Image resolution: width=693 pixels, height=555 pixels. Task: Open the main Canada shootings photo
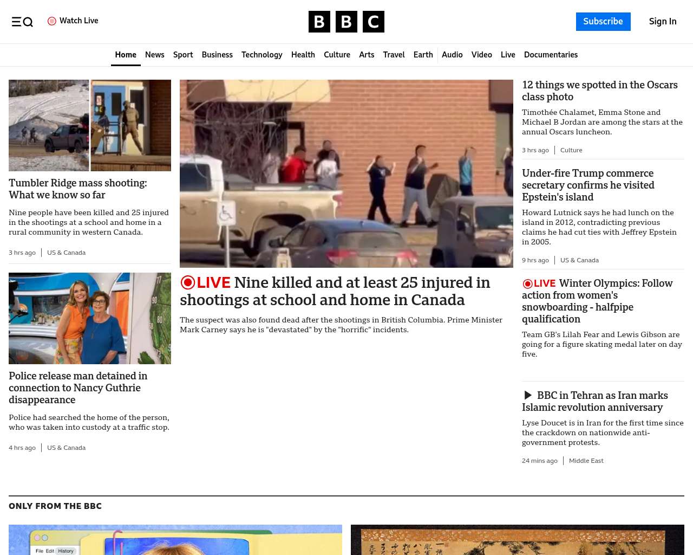(x=346, y=173)
